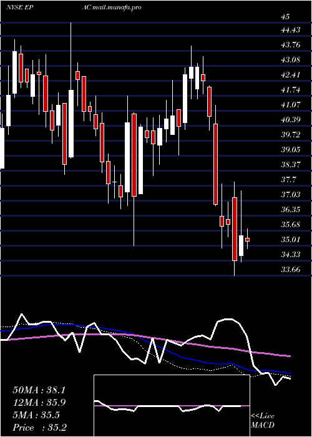The width and height of the screenshot is (312, 437).
Task: Click the 42.41 price axis label
Action: [291, 75]
